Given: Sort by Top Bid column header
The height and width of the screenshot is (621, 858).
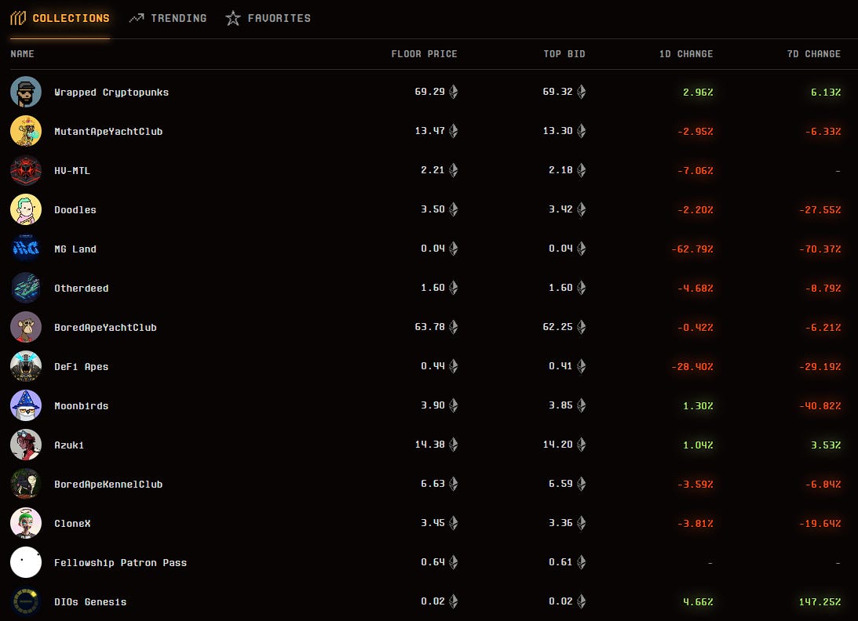Looking at the screenshot, I should coord(564,53).
